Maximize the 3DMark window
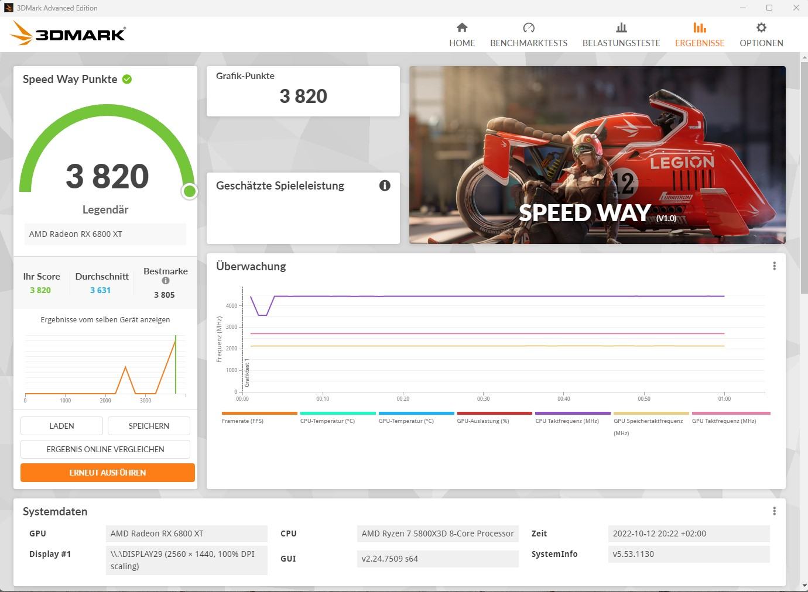The image size is (808, 592). coord(769,8)
